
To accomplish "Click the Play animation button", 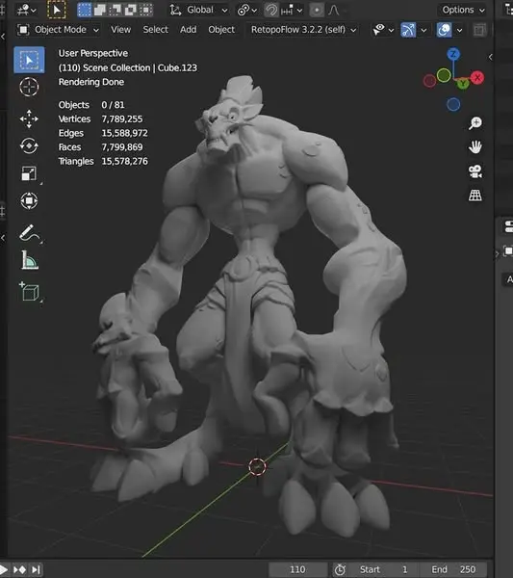I will pyautogui.click(x=4, y=569).
